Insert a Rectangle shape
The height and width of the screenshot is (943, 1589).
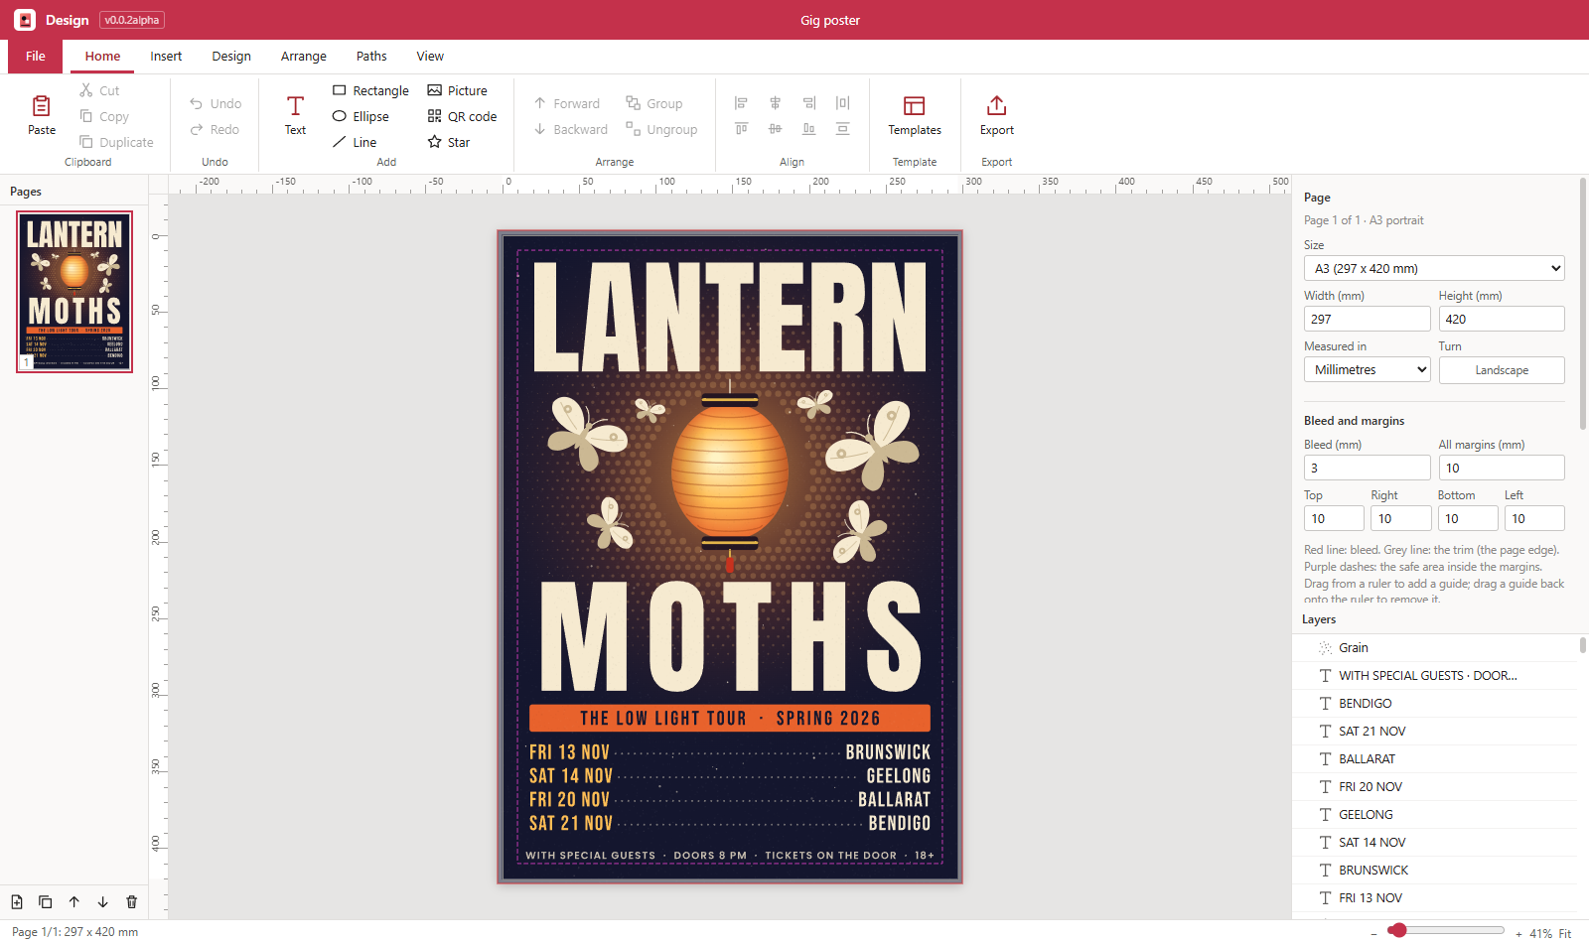point(370,90)
